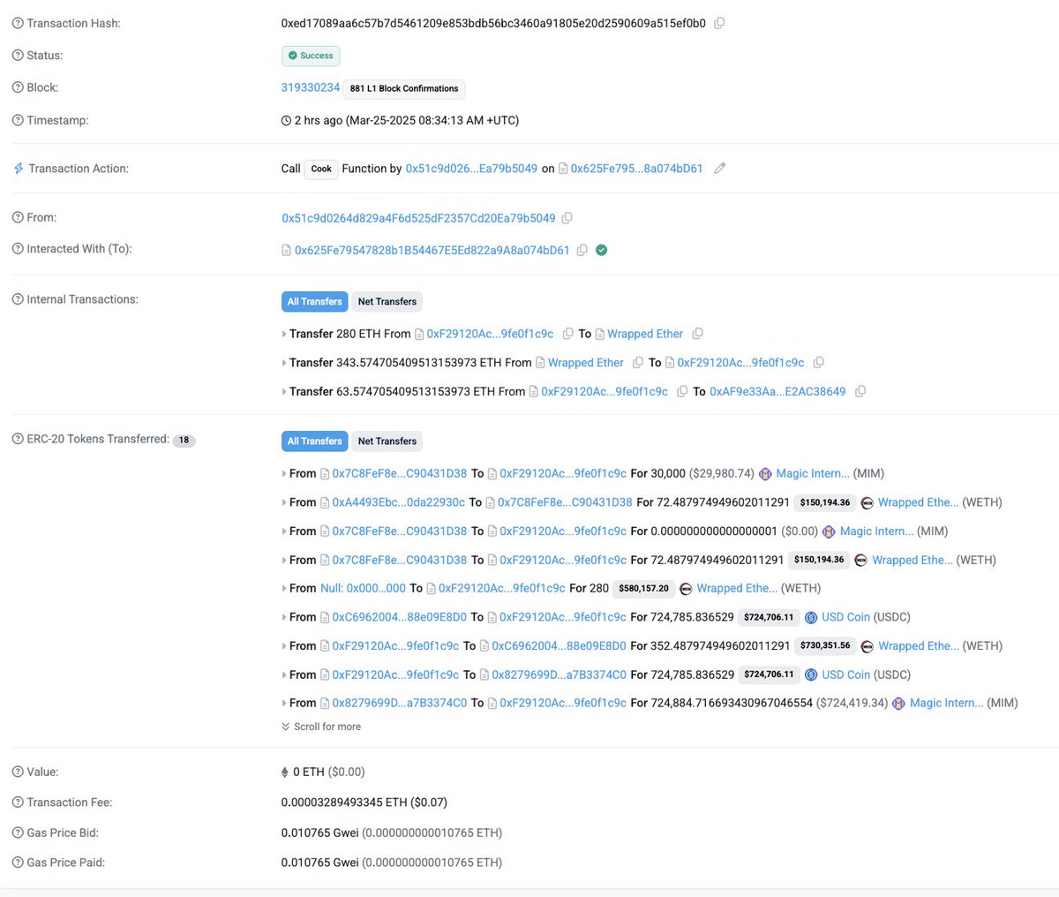Image resolution: width=1059 pixels, height=897 pixels.
Task: Switch ERC-20 tokens view to Net Transfers
Action: (387, 441)
